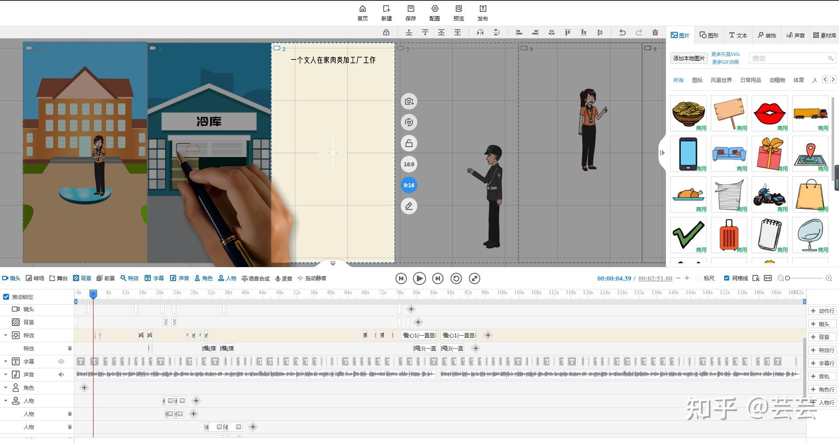Collapse the 特效 track row
This screenshot has height=443, width=839.
[6, 335]
